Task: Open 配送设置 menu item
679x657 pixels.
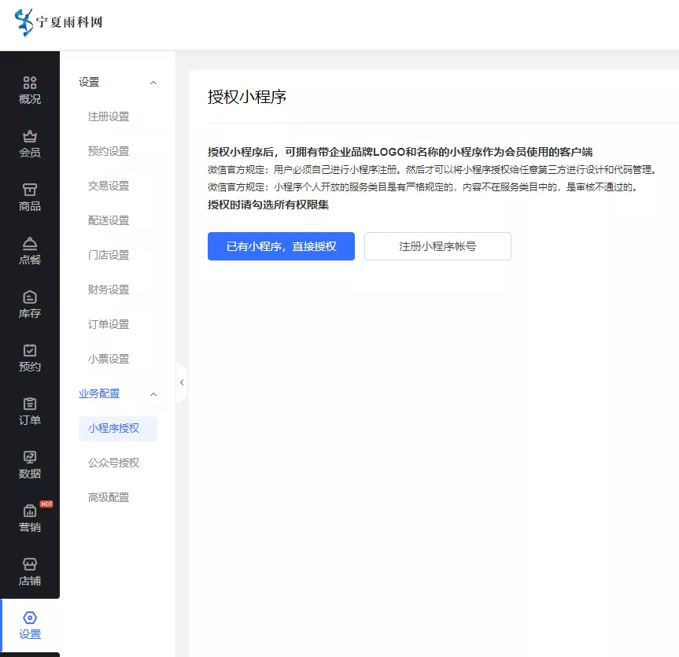Action: [109, 220]
